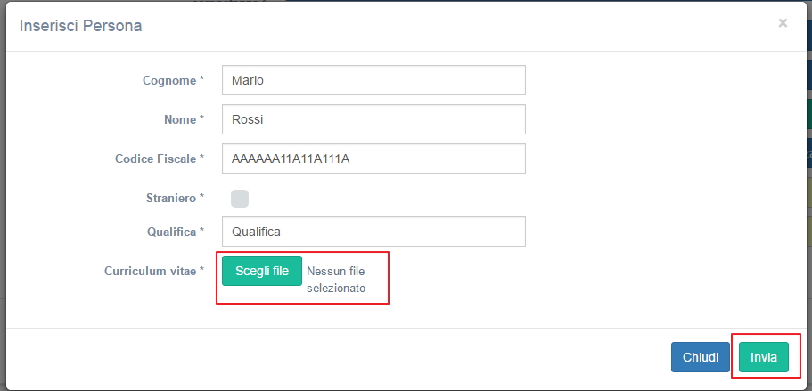
Task: Click the Inserisci Persona dialog title
Action: pos(81,26)
